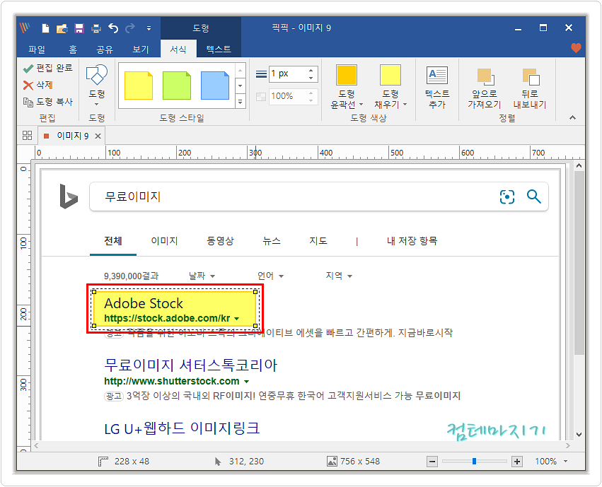The image size is (602, 487).
Task: Print using the printer icon
Action: click(x=96, y=28)
